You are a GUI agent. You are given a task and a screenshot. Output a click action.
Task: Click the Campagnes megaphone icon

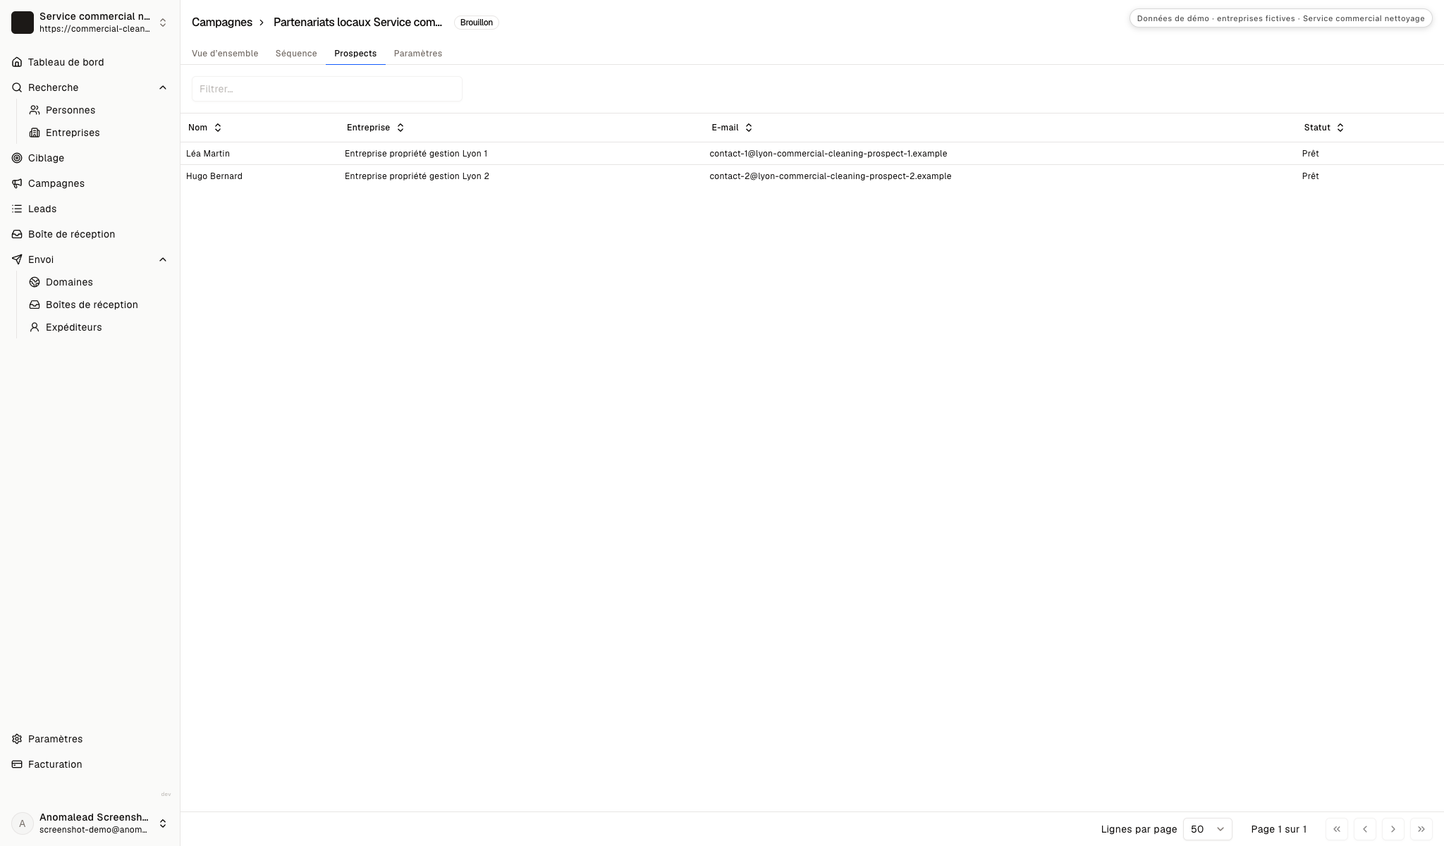[x=17, y=183]
